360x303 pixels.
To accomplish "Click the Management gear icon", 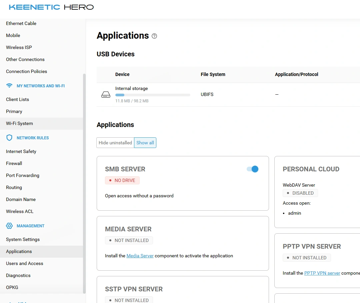I will click(9, 226).
